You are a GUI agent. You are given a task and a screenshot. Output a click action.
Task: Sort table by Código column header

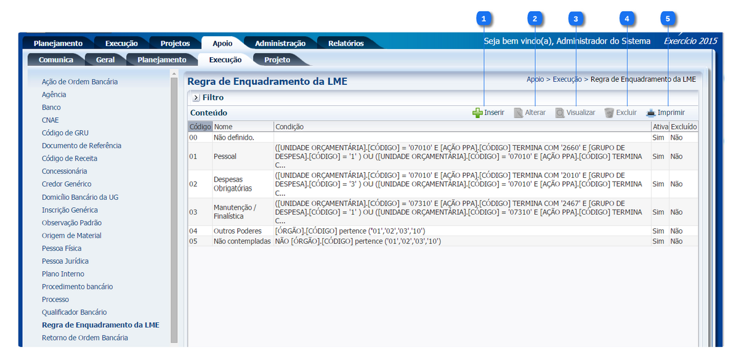[x=200, y=127]
